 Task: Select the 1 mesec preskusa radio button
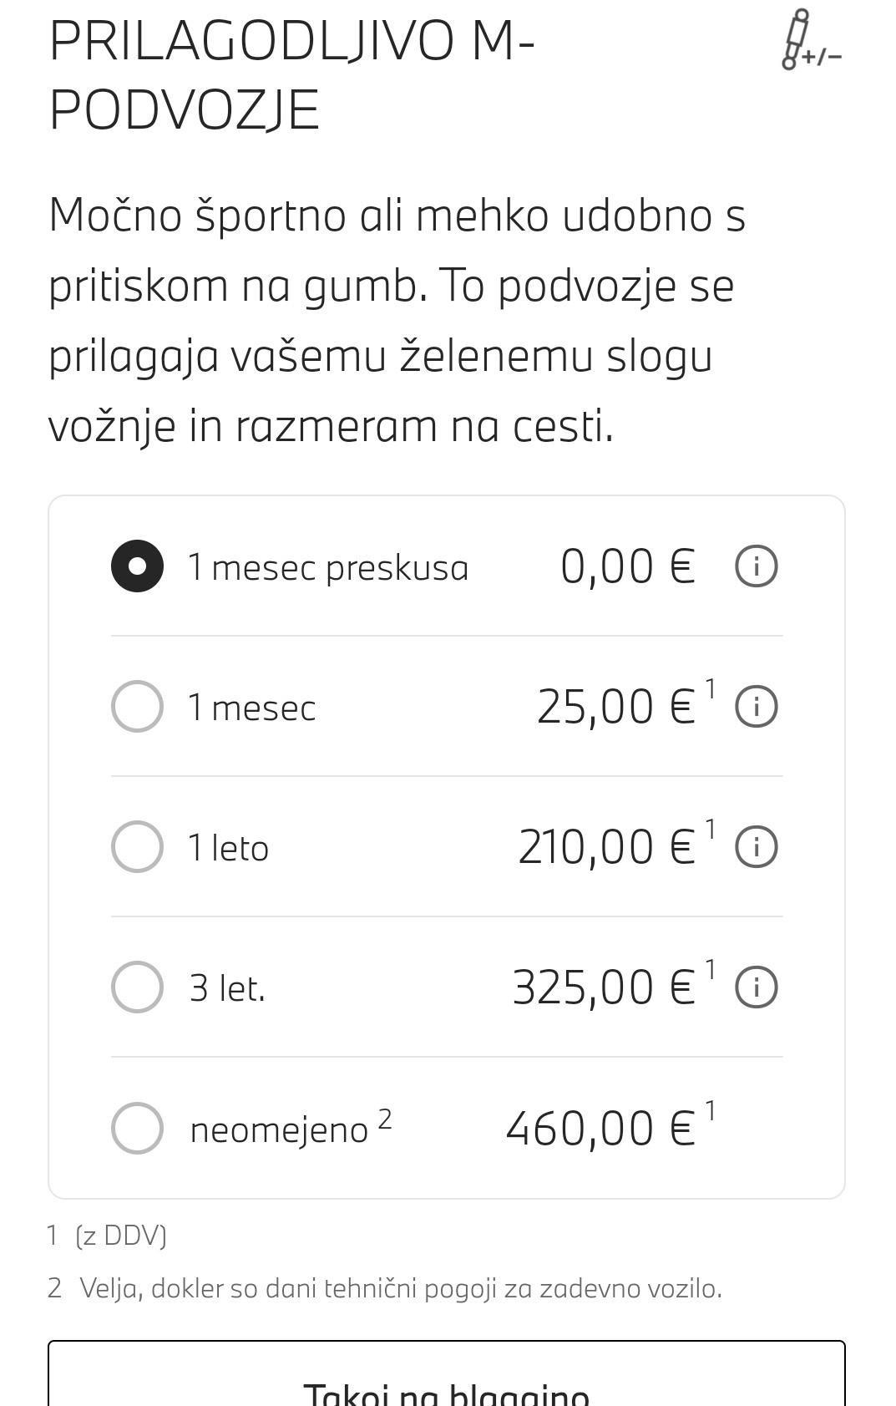[x=137, y=566]
